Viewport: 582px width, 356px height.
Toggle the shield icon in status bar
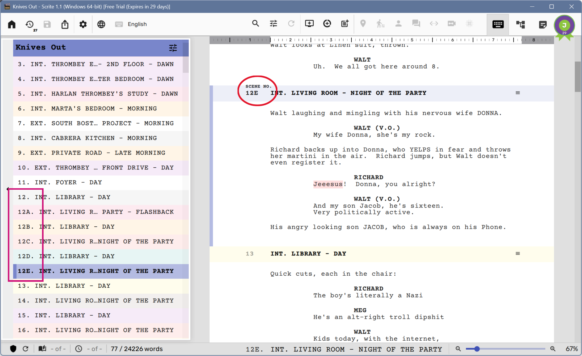tap(13, 349)
